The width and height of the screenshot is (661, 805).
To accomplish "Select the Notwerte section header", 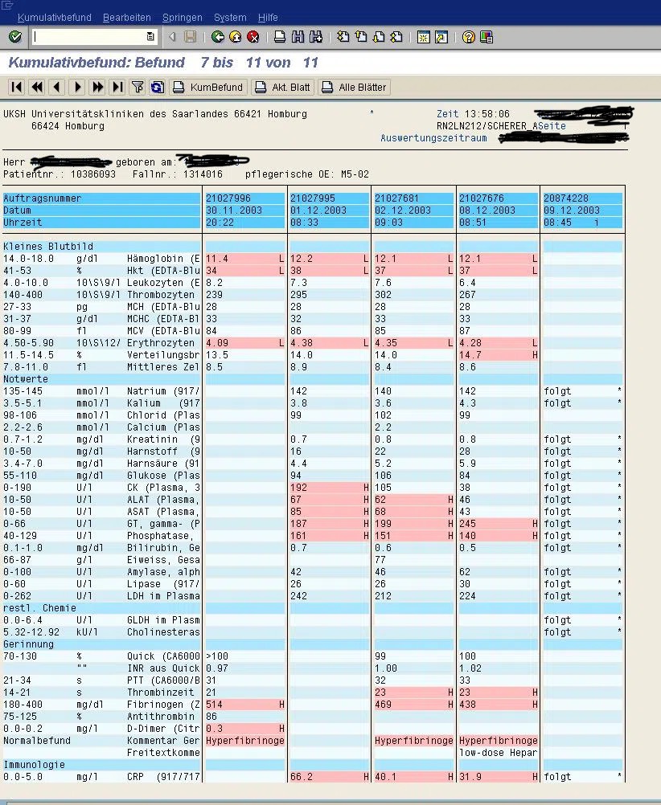I will point(26,379).
